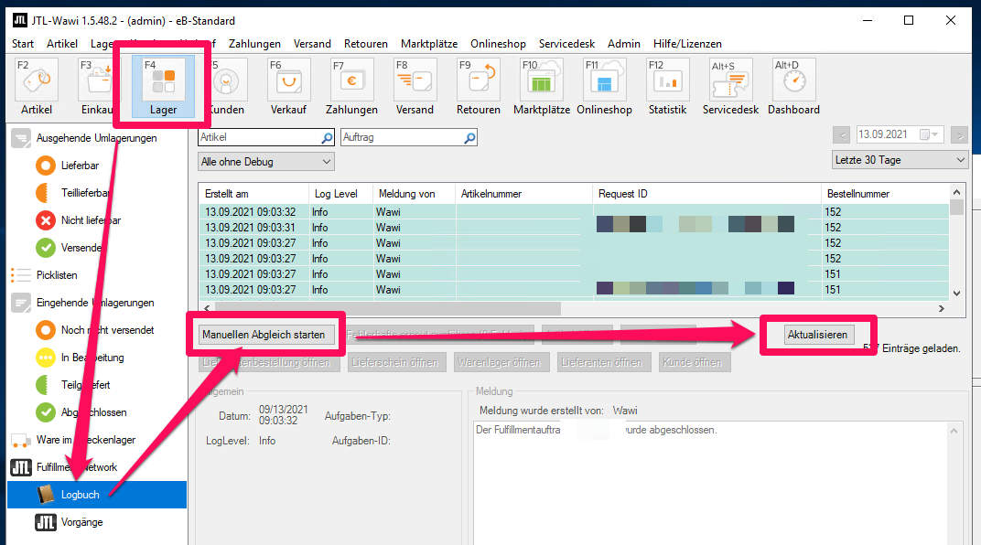Sort by the Bestellnummer column header
Screen dimensions: 981x545
point(885,194)
